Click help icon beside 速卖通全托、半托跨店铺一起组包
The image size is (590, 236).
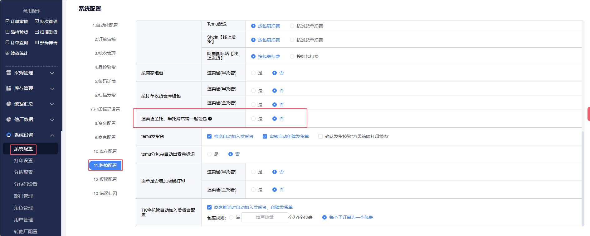coord(210,119)
